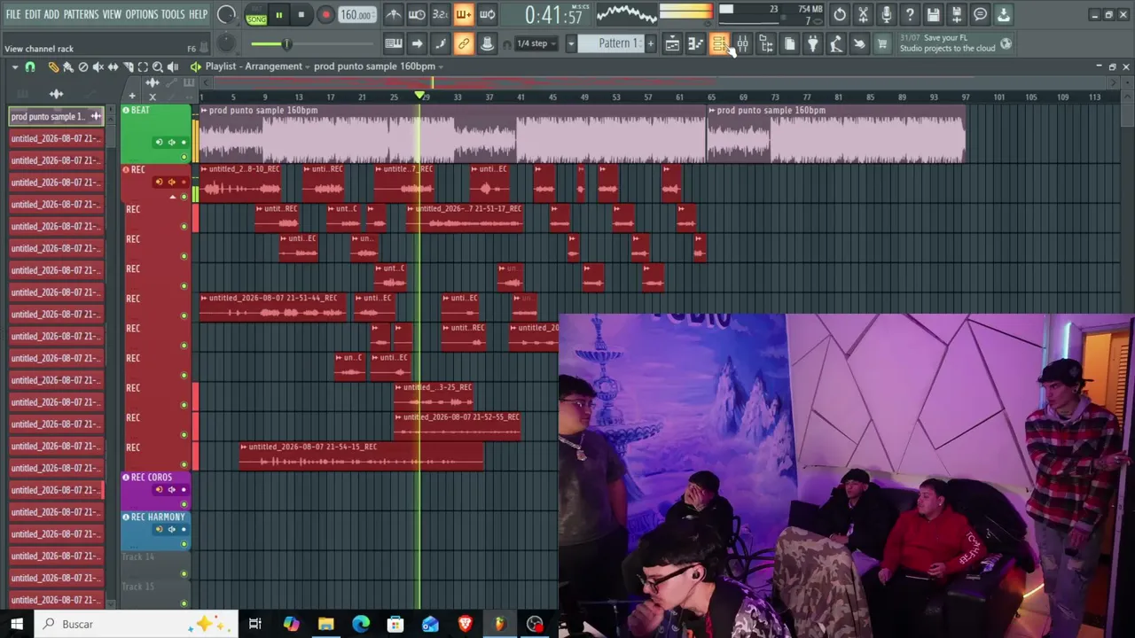
Task: Open the FILE menu
Action: click(12, 14)
